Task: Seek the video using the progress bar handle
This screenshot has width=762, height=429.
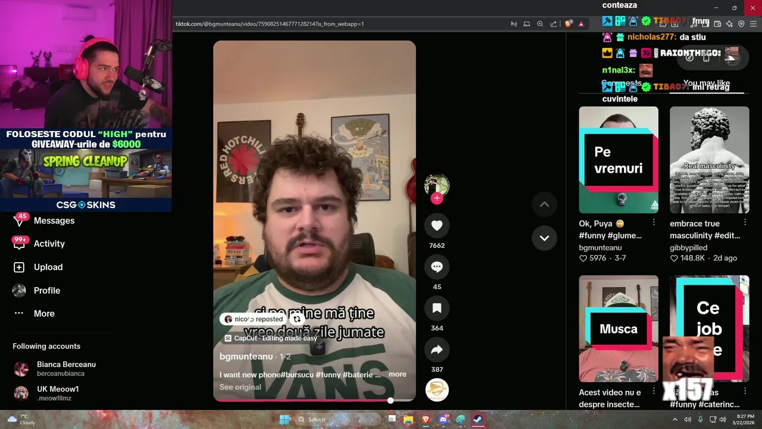Action: [x=391, y=400]
